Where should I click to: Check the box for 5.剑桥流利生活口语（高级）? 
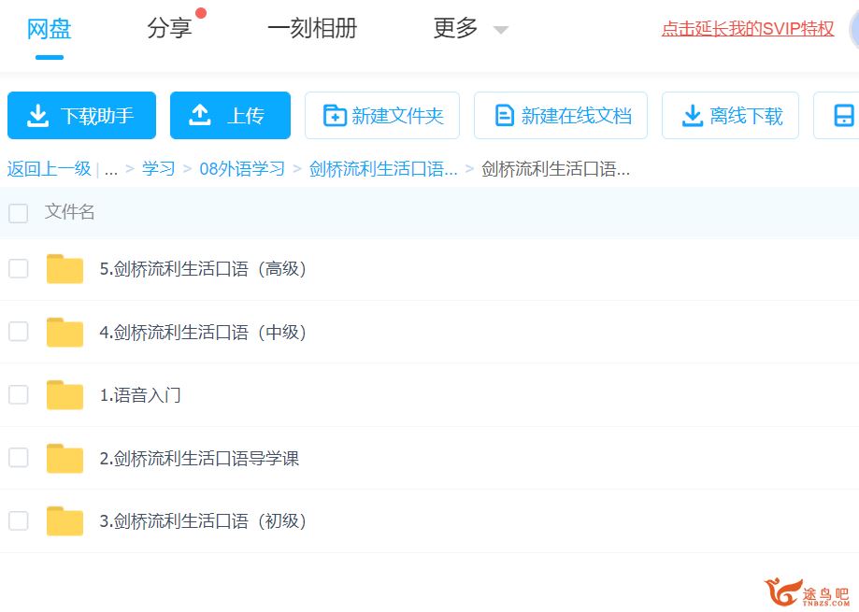[19, 269]
